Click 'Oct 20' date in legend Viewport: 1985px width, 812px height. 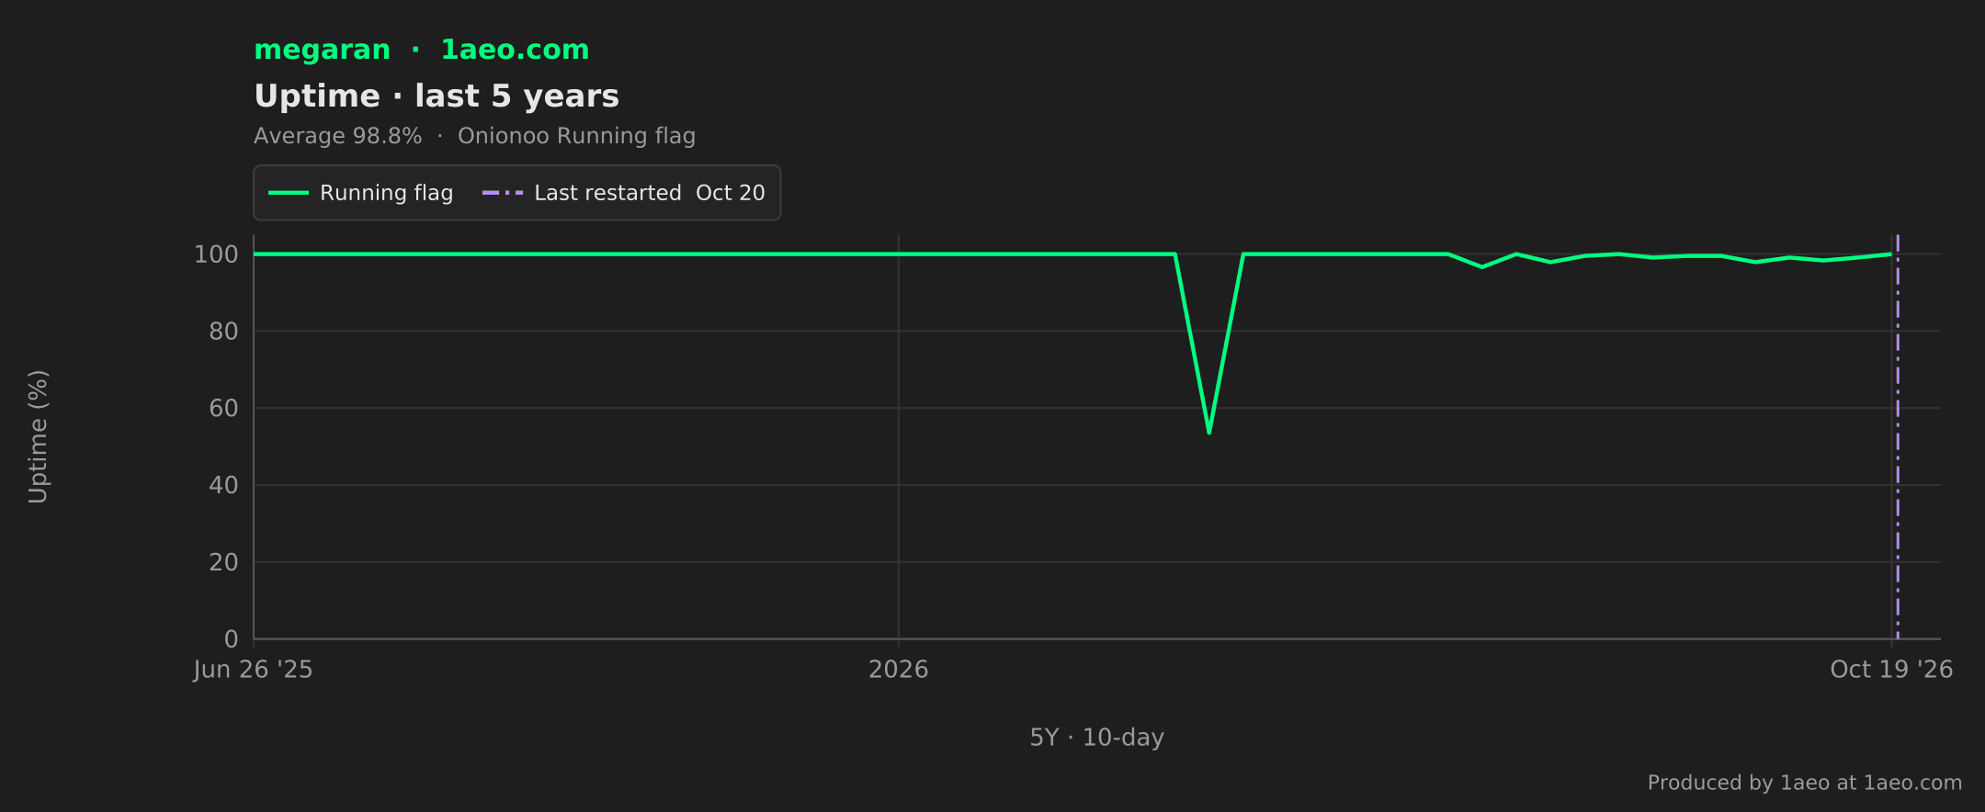[730, 193]
